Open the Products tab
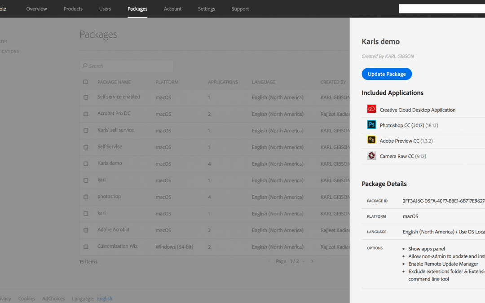The width and height of the screenshot is (485, 303). (73, 9)
